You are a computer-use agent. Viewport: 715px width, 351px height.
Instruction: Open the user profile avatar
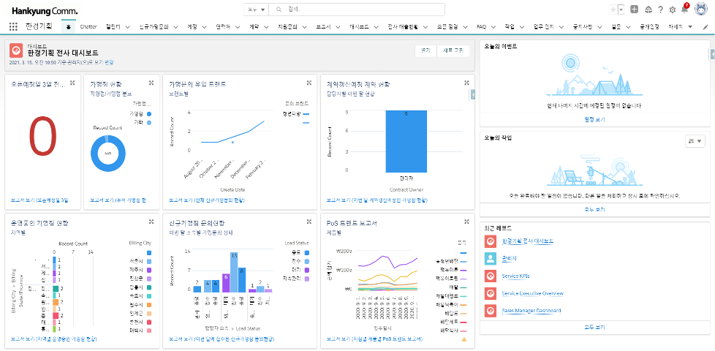pos(701,10)
